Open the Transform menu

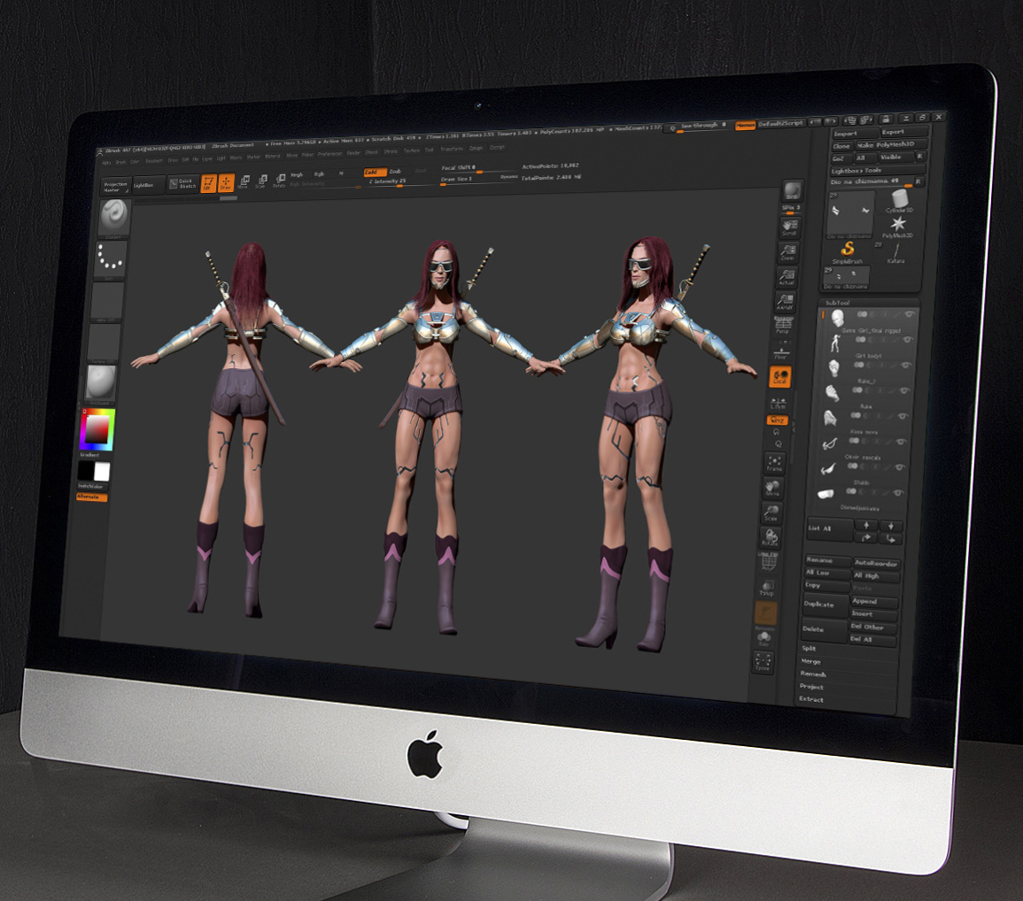point(452,150)
